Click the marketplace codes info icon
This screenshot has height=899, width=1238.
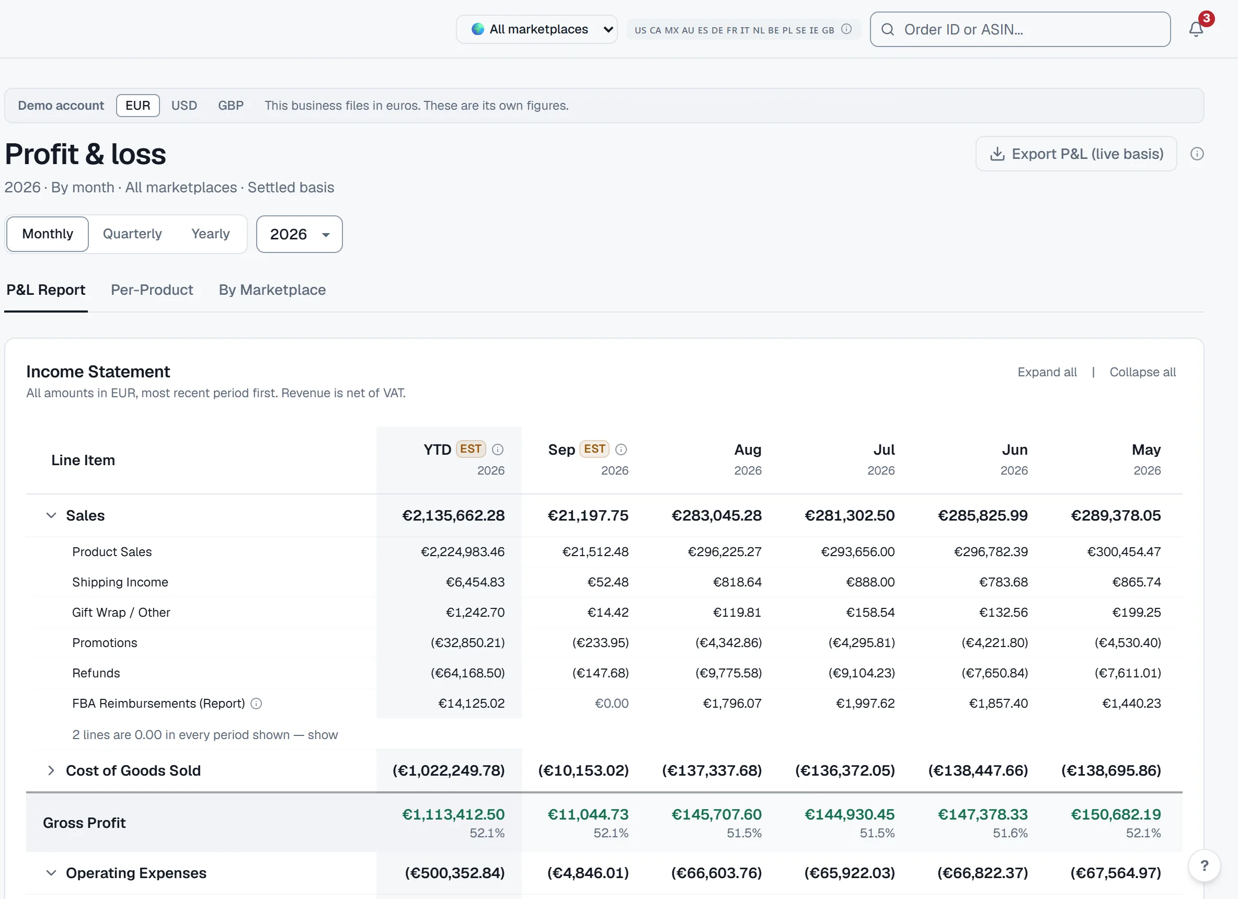click(846, 29)
